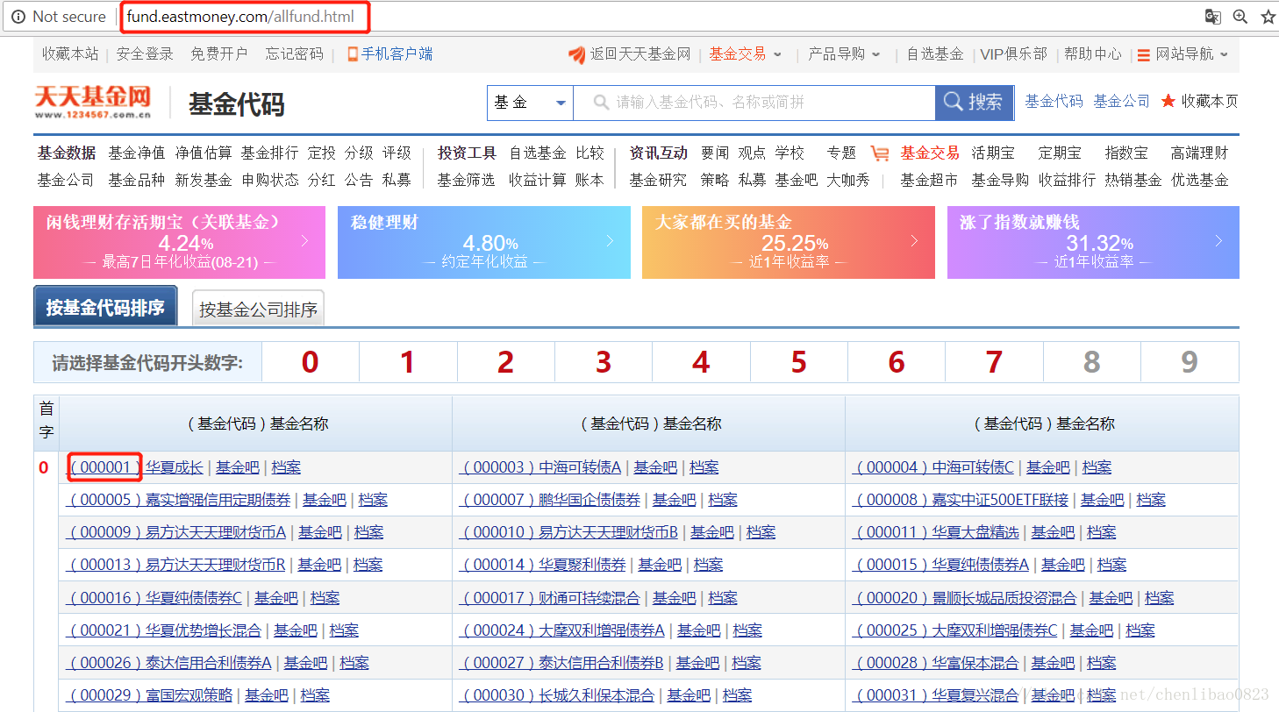Open 帮助中心 link
Image resolution: width=1279 pixels, height=712 pixels.
[x=1093, y=54]
